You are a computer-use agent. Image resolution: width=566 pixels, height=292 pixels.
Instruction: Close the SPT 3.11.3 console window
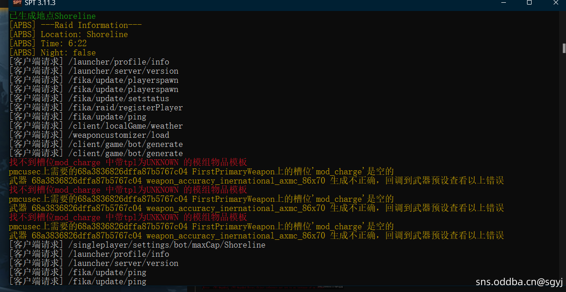tap(555, 3)
